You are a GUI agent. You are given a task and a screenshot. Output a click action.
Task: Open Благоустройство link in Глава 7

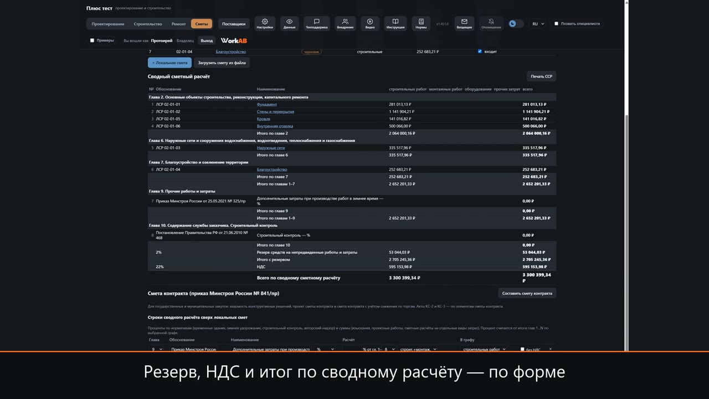tap(272, 170)
